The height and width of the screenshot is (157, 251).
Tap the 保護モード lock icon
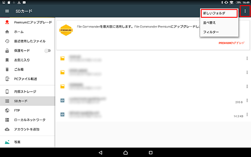[7, 51]
